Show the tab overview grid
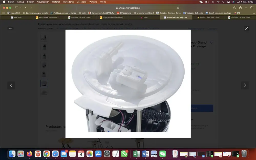This screenshot has width=256, height=160. coord(252,8)
